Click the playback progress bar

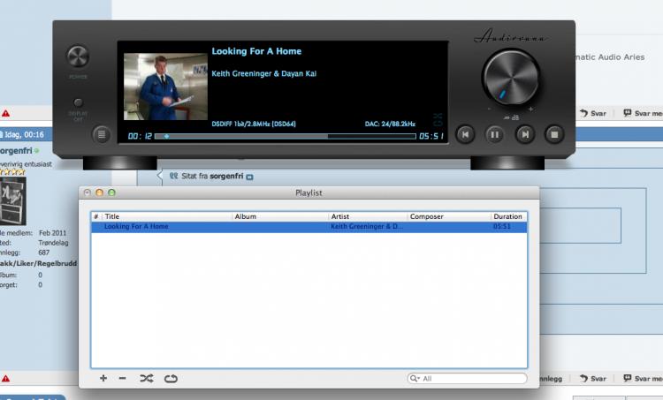pos(286,137)
